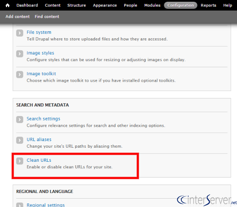Expand the URL aliases arrow icon
Image resolution: width=237 pixels, height=207 pixels.
click(20, 140)
